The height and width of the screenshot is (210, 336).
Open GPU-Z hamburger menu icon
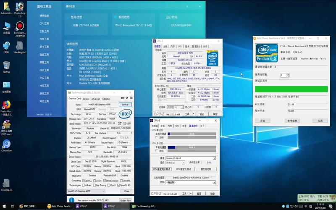(x=131, y=98)
